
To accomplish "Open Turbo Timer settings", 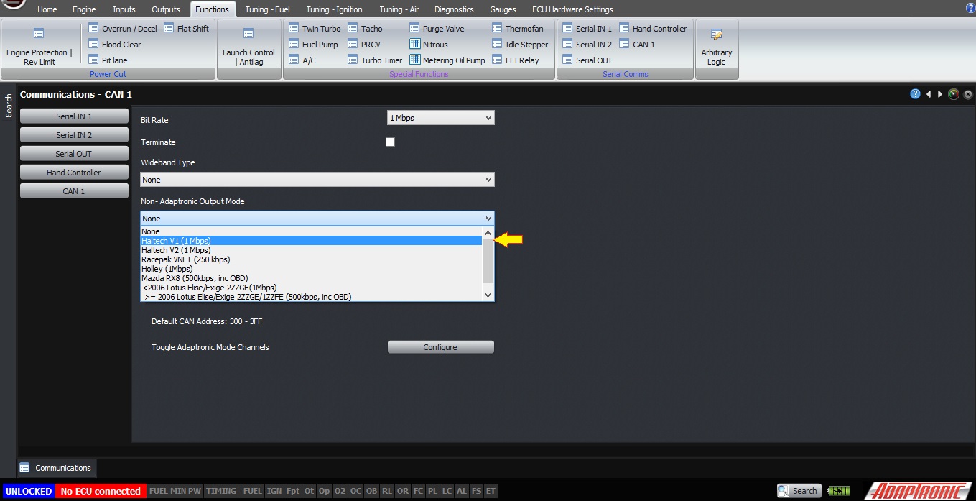I will click(x=375, y=60).
